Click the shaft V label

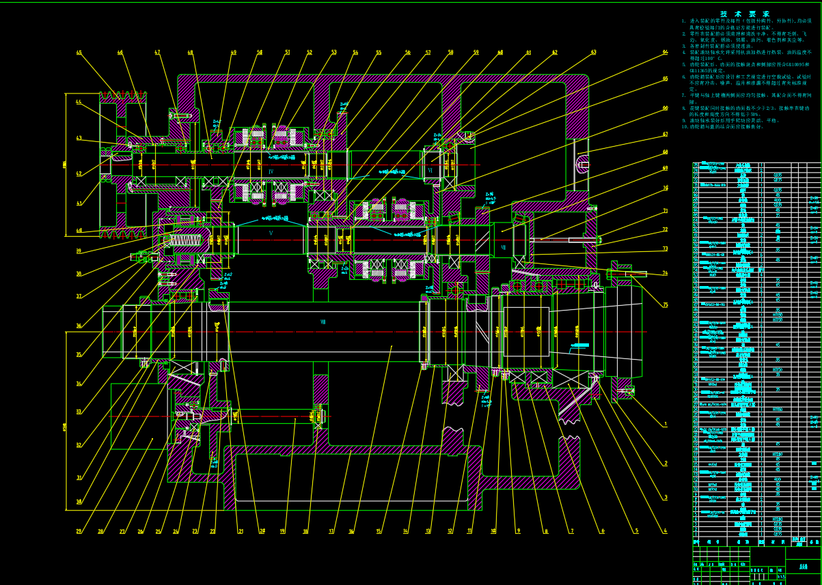click(271, 233)
